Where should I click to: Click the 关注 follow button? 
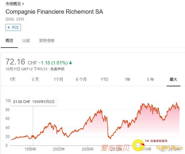tap(13, 27)
